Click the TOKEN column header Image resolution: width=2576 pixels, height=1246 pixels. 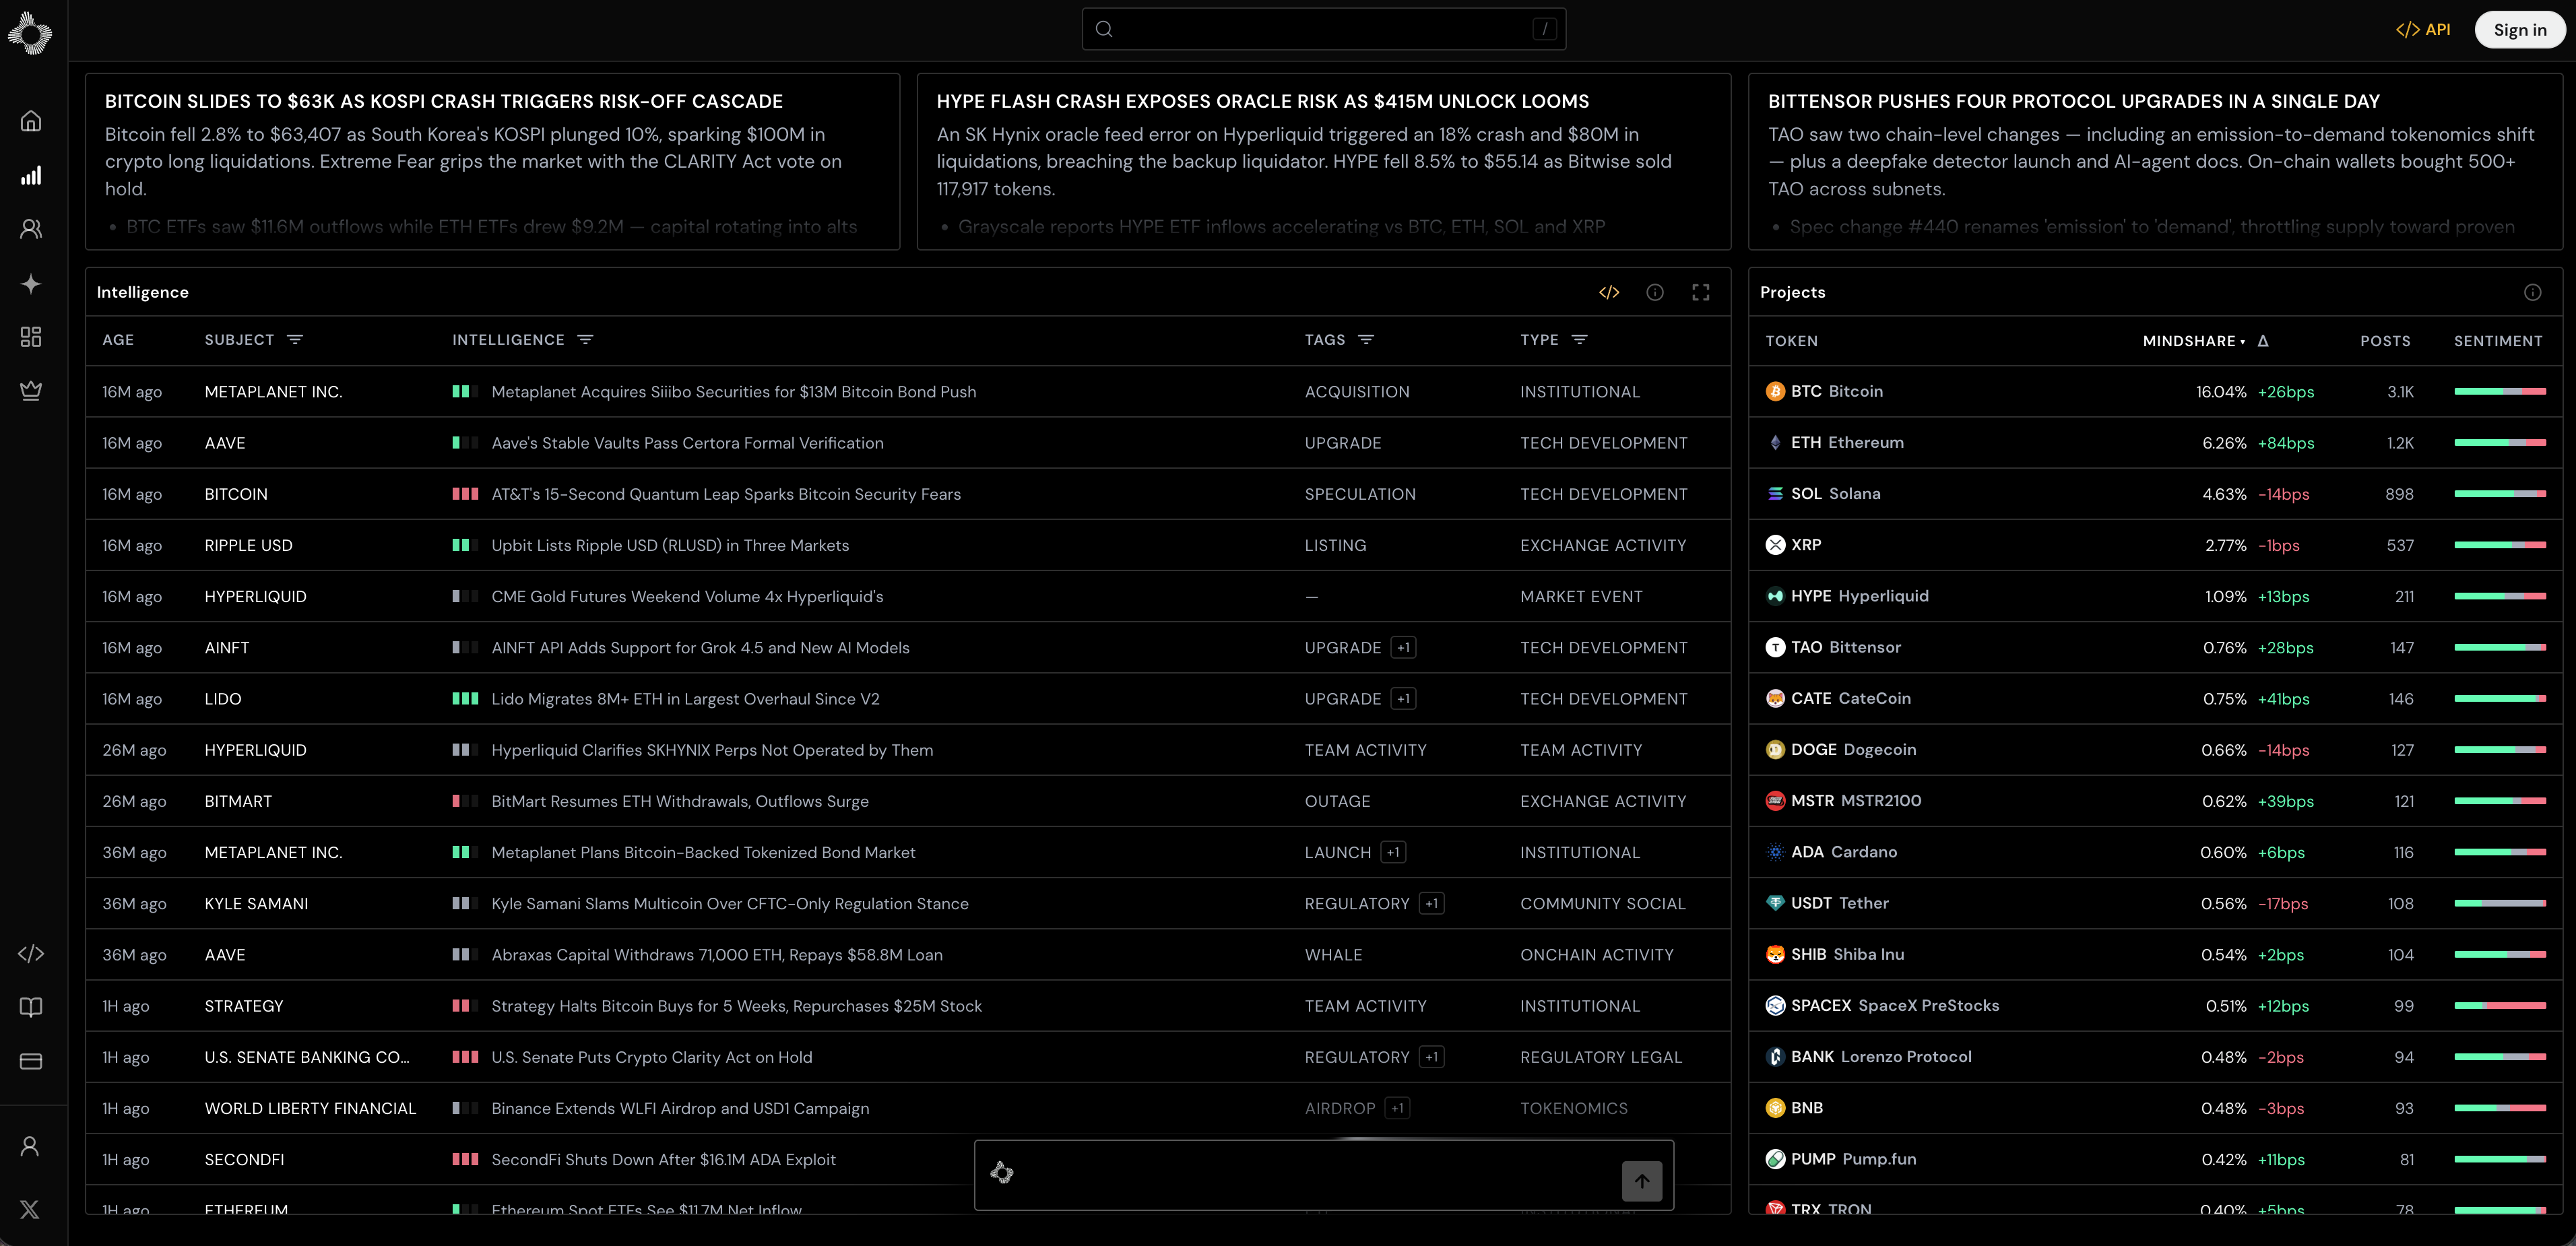pyautogui.click(x=1792, y=341)
